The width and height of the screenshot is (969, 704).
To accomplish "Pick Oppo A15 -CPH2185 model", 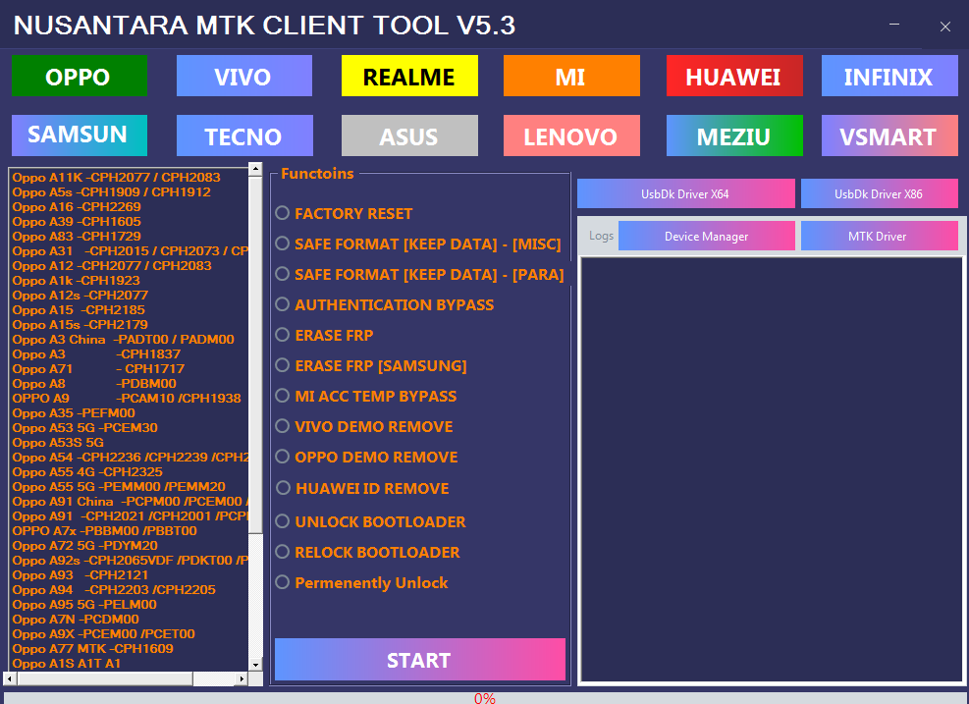I will tap(79, 310).
